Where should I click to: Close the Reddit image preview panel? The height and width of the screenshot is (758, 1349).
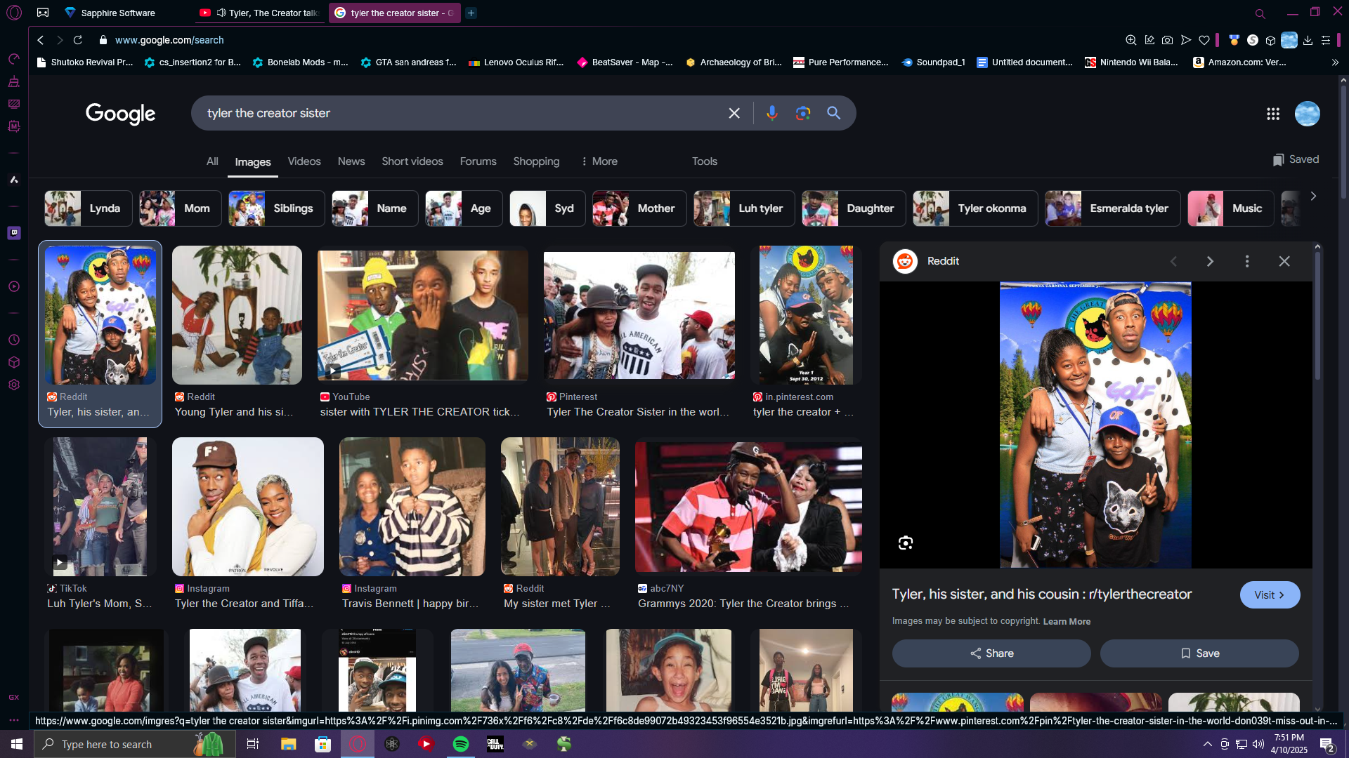(x=1284, y=261)
